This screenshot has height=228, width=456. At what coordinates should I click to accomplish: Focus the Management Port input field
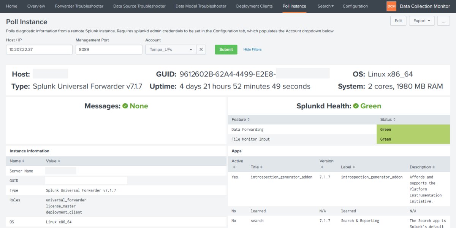(109, 49)
